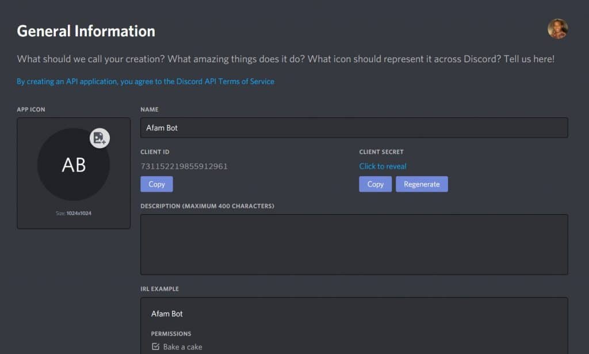Reveal the client secret

(383, 166)
